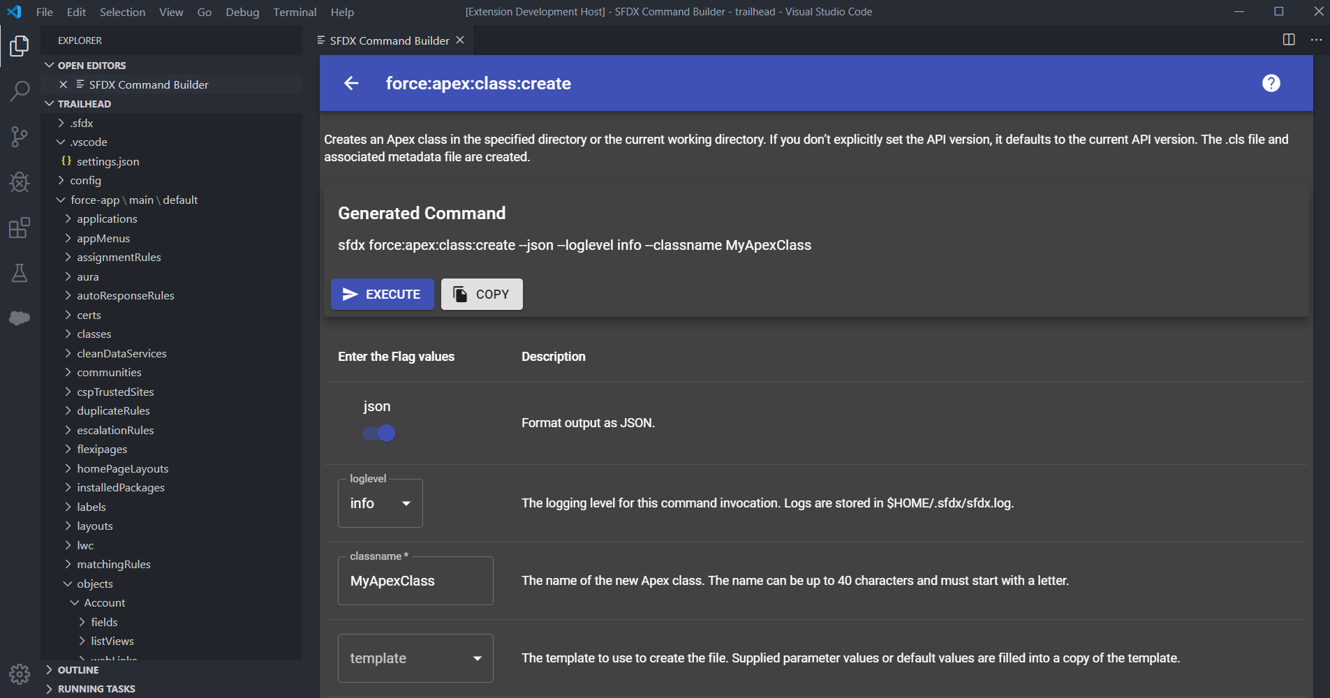Image resolution: width=1330 pixels, height=698 pixels.
Task: Expand the lwc folder
Action: [x=171, y=545]
